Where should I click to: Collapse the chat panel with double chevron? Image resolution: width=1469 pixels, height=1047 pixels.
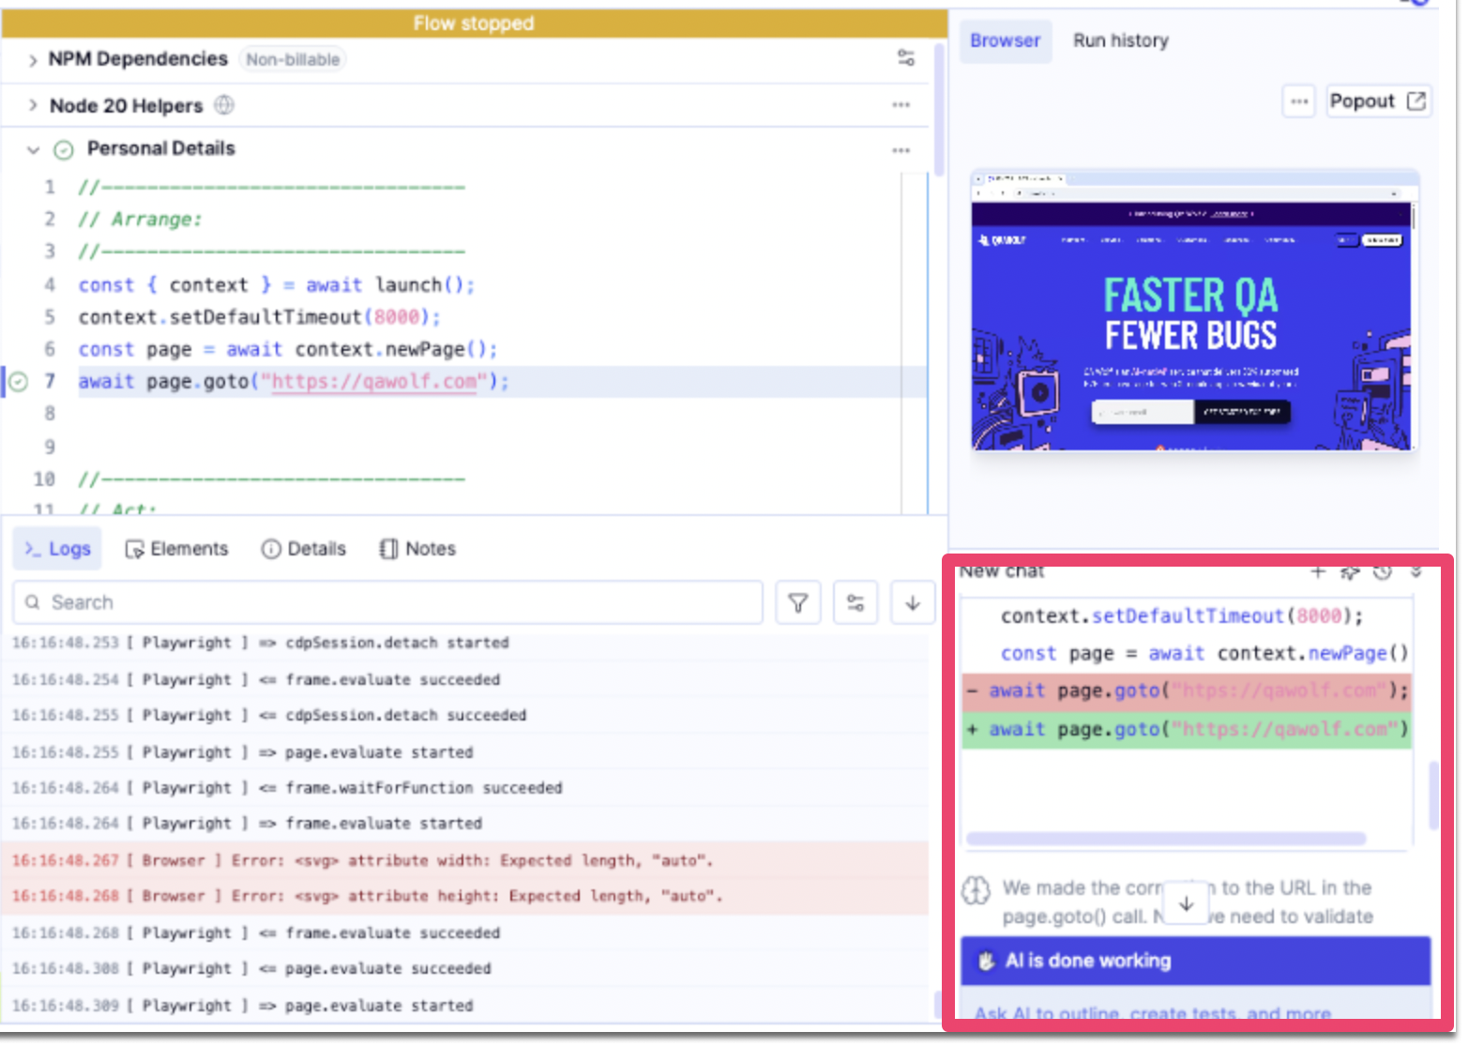(x=1416, y=571)
